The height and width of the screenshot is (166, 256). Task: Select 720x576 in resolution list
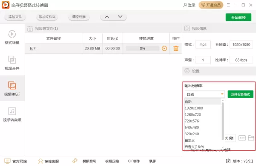[x=203, y=121]
